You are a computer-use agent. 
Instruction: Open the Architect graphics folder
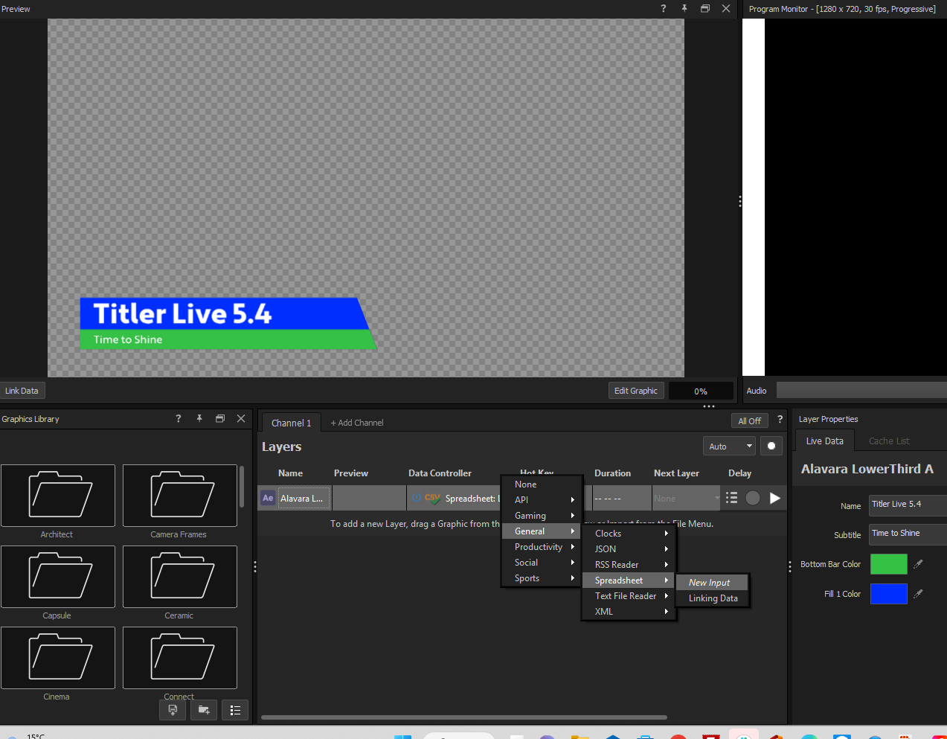click(x=58, y=496)
